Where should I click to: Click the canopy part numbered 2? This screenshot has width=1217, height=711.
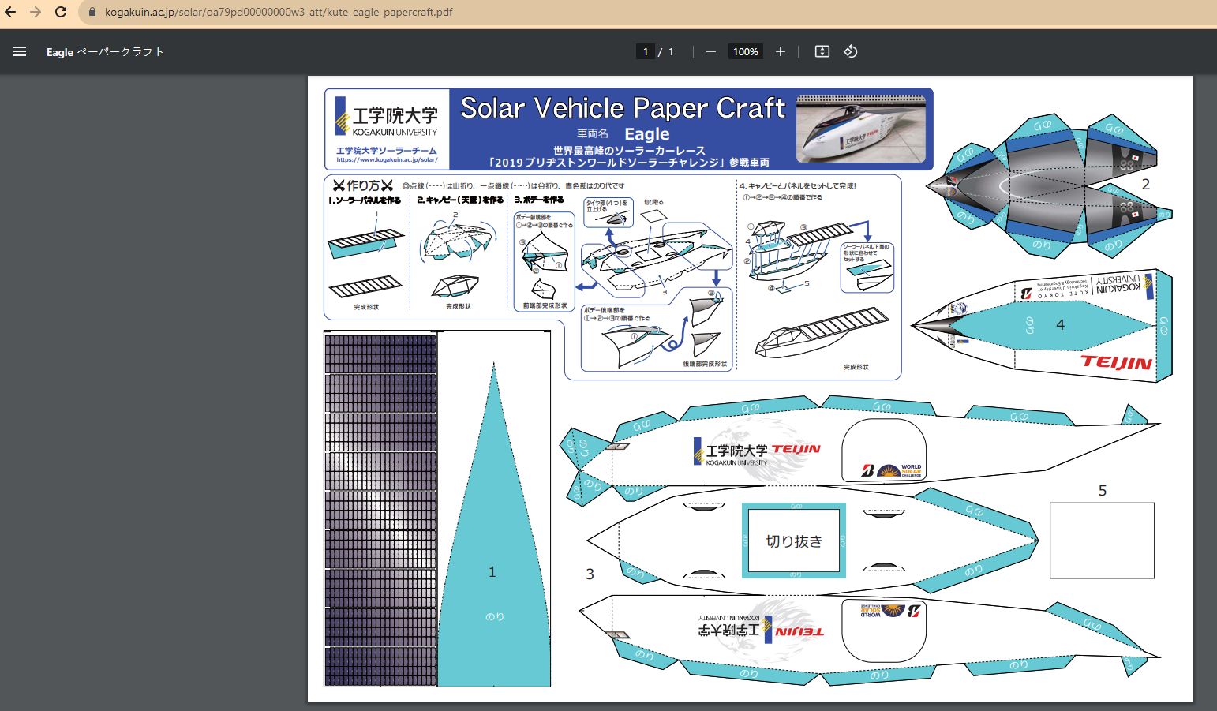pos(1050,186)
